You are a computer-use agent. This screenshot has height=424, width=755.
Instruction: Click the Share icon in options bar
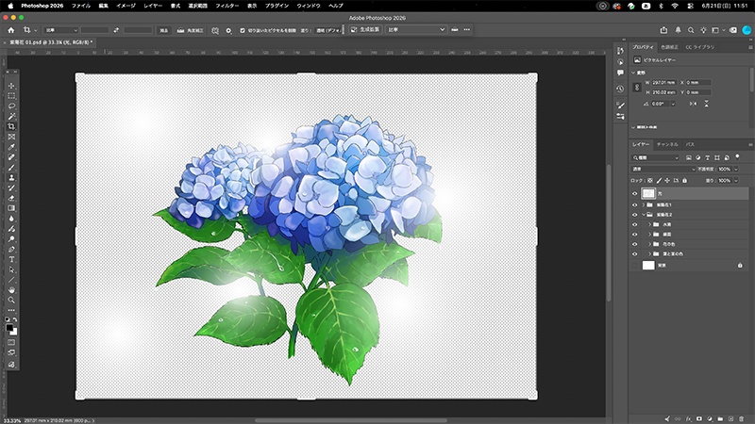(x=663, y=30)
